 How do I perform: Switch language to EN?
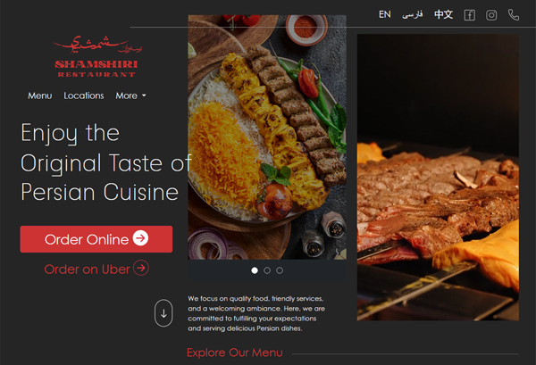[384, 14]
